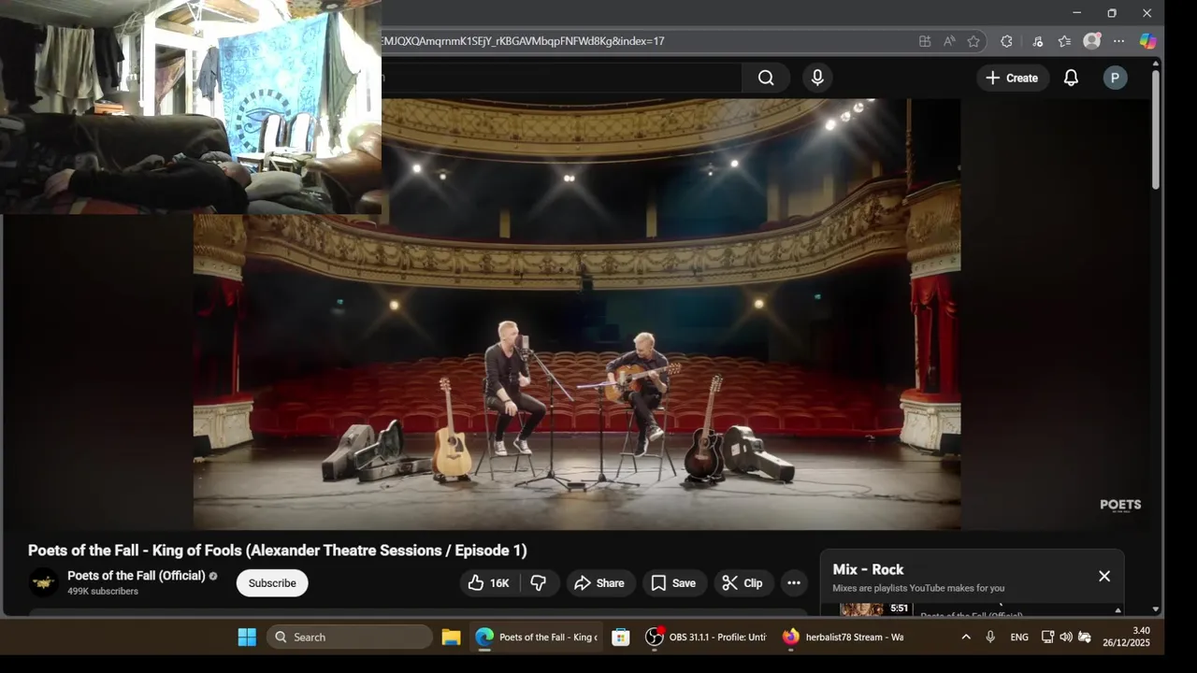Screen dimensions: 1197x673
Task: Click the Create button
Action: pos(1012,79)
